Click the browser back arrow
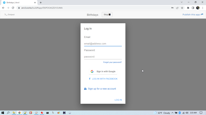The height and width of the screenshot is (115, 206). coord(3,8)
